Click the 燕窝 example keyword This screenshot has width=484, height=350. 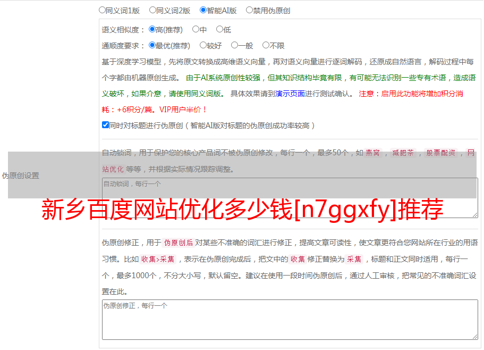[x=373, y=153]
